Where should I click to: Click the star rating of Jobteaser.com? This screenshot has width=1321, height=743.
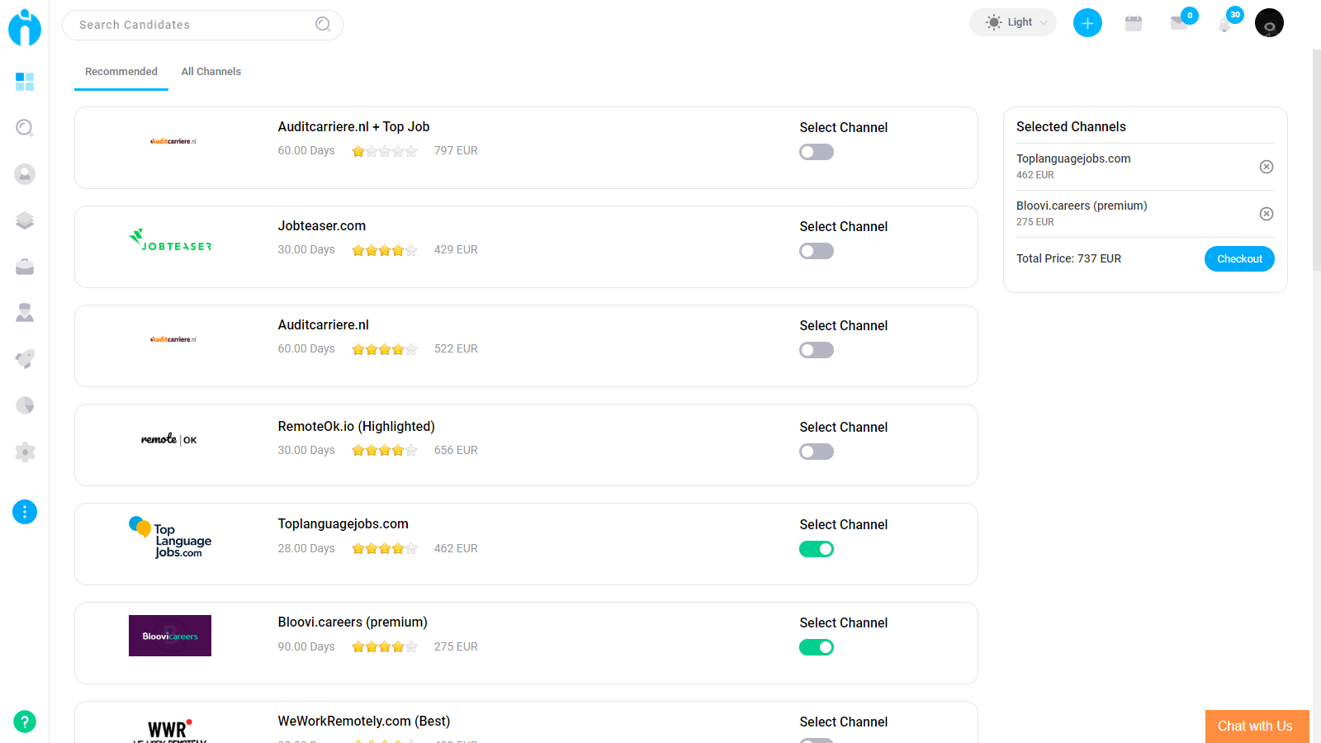385,250
